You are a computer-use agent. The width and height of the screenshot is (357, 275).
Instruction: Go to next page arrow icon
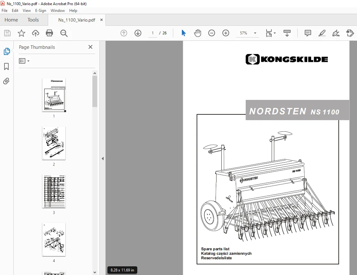click(x=138, y=33)
